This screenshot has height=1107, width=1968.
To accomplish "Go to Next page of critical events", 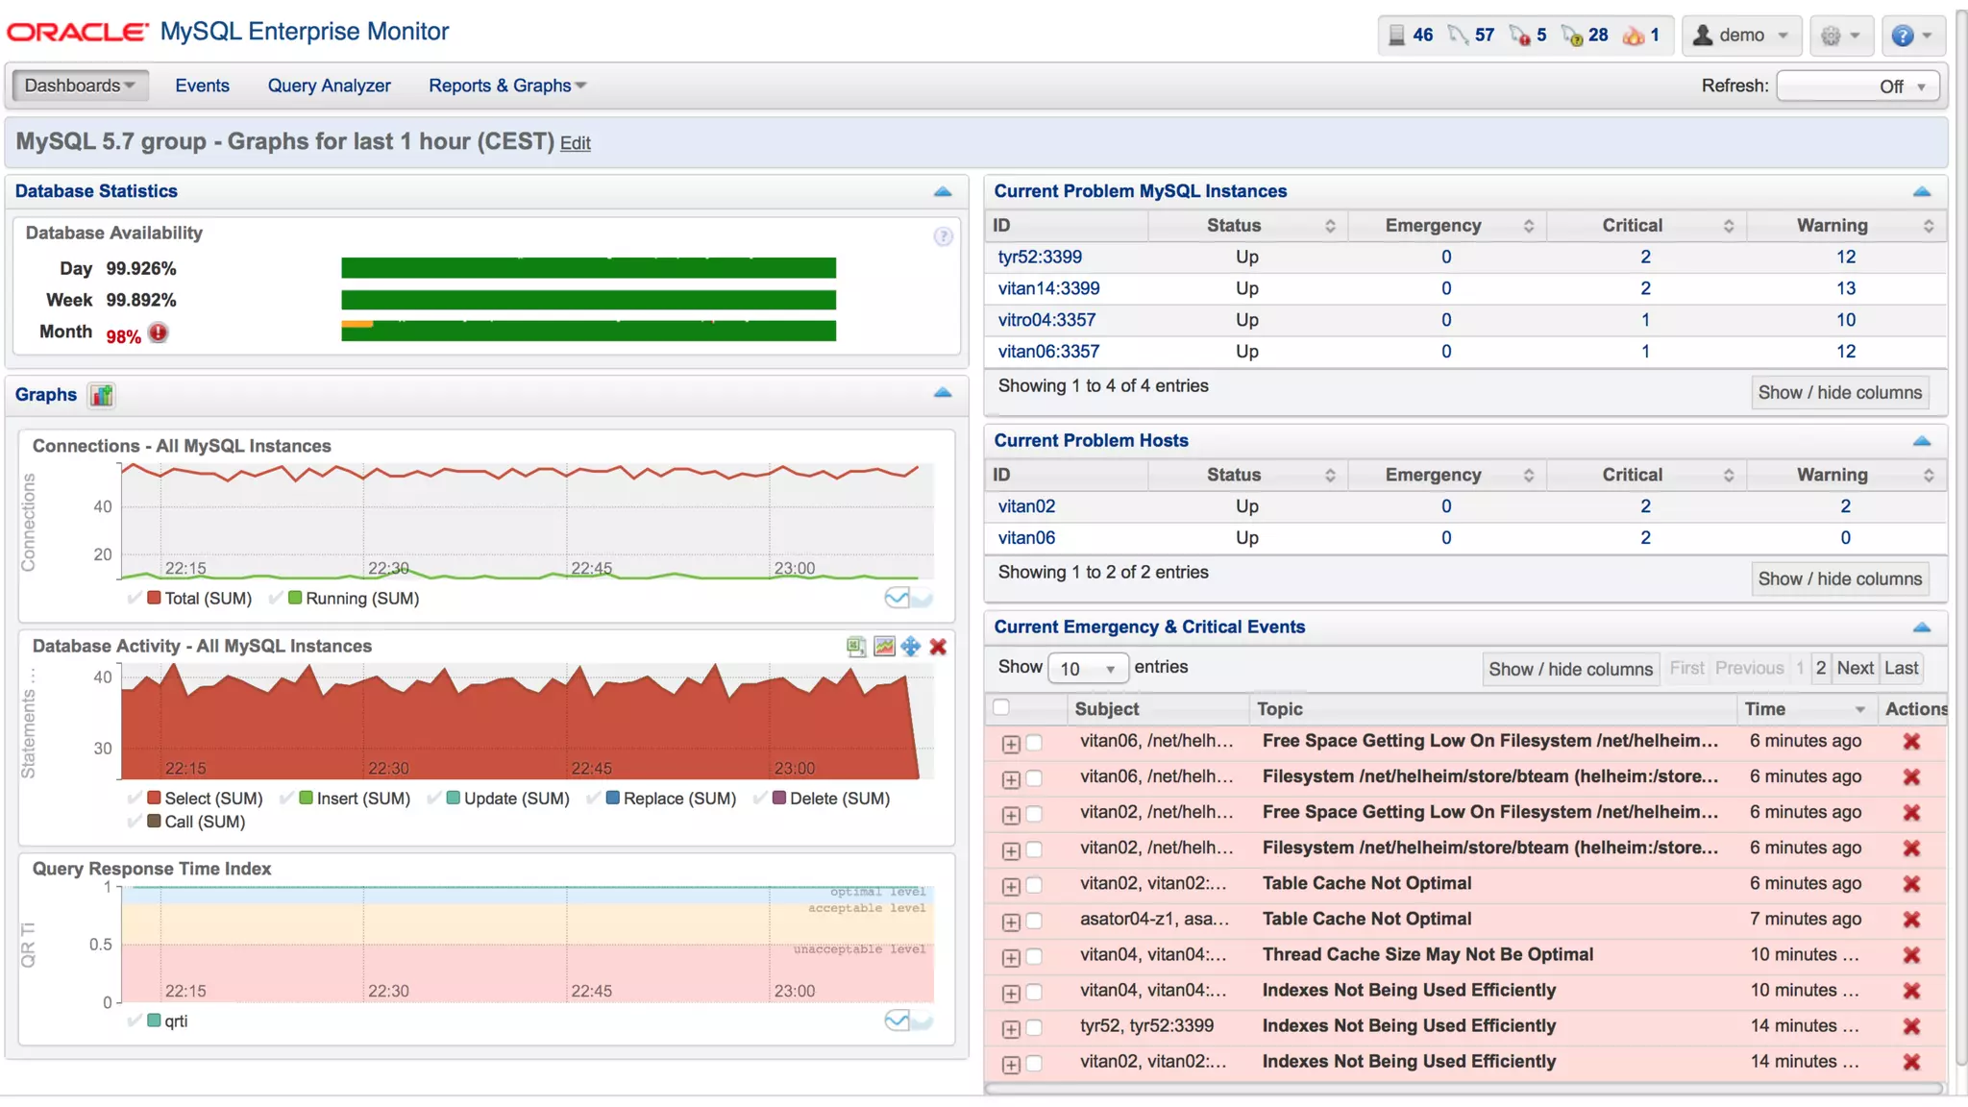I will coord(1855,668).
